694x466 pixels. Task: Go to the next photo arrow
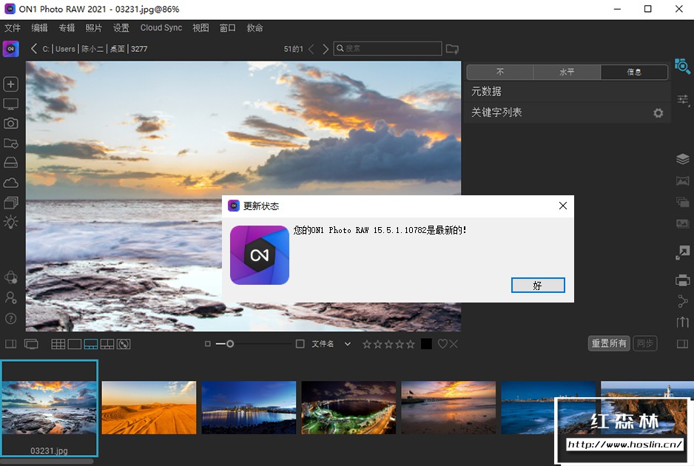pos(326,49)
